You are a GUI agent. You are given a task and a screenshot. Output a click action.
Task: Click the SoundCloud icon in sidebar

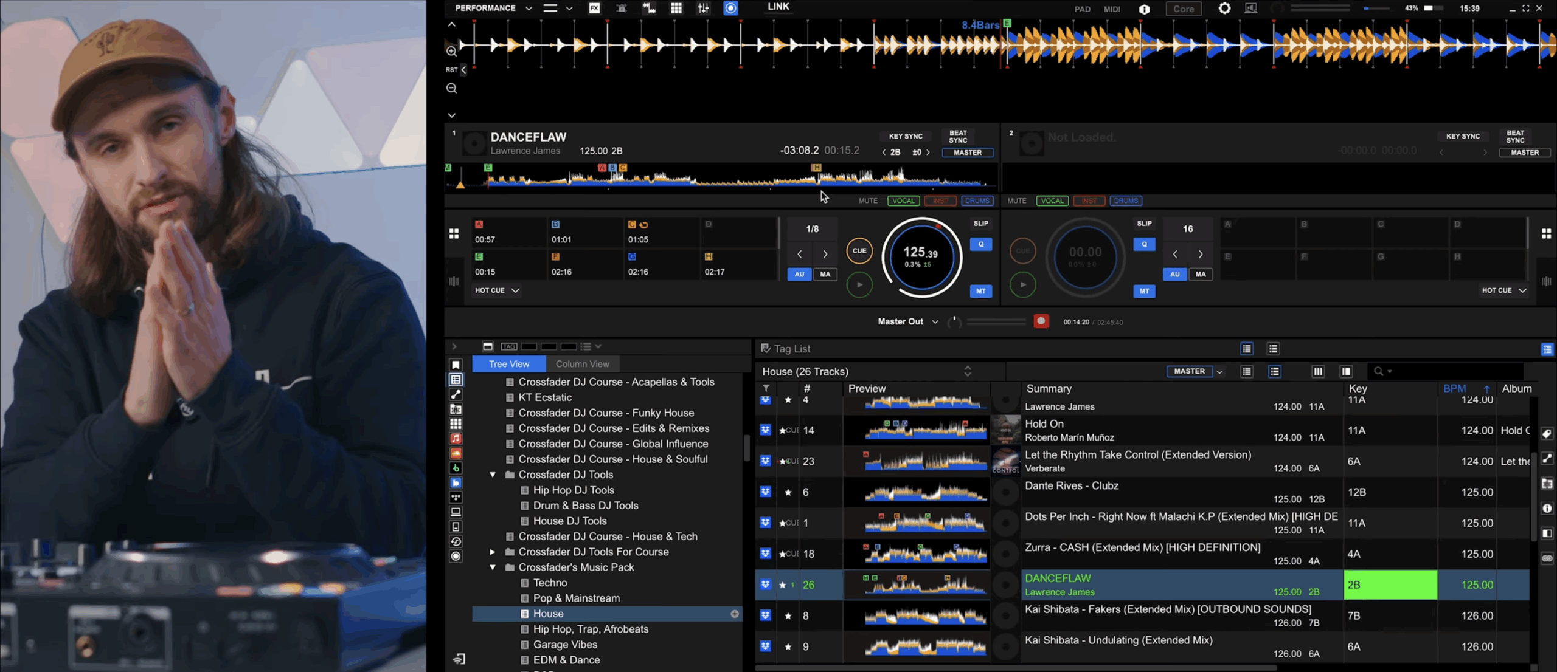[456, 453]
